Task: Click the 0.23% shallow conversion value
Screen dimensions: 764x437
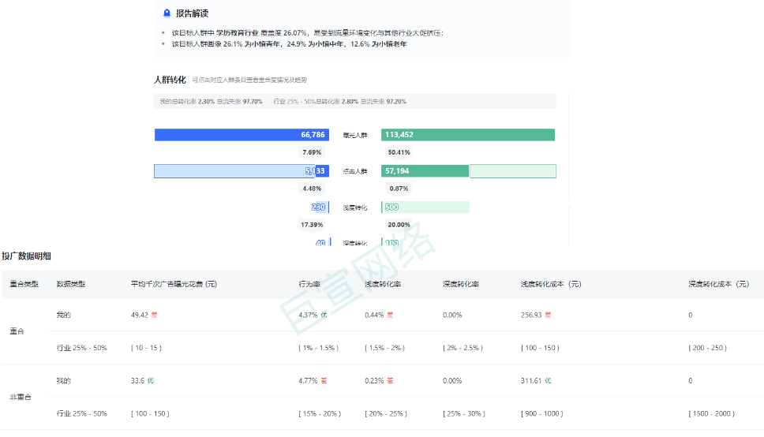Action: (374, 381)
